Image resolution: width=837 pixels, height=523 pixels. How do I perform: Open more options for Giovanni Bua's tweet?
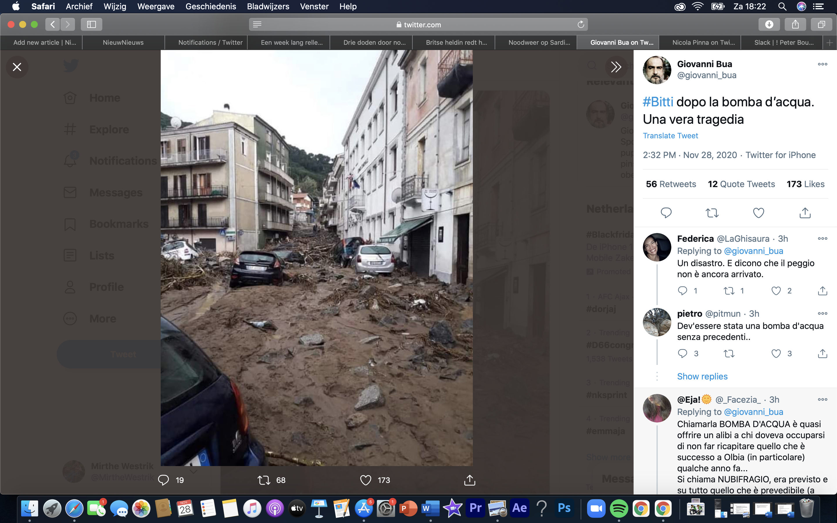pos(822,64)
